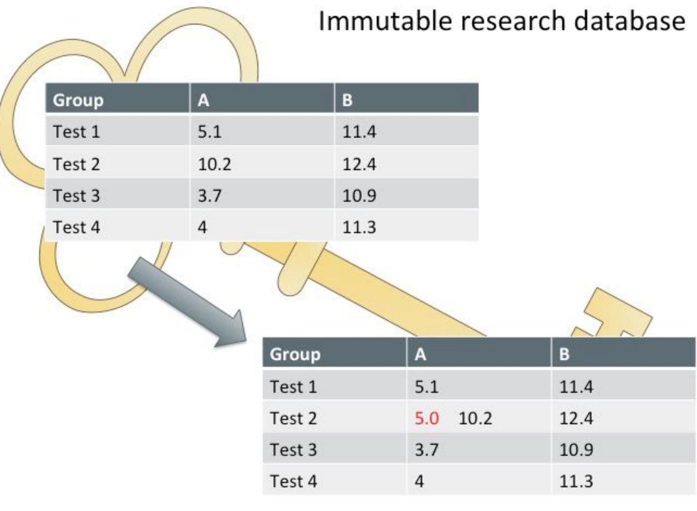Select column header "A" in the lower table
This screenshot has height=511, width=697.
tap(420, 354)
